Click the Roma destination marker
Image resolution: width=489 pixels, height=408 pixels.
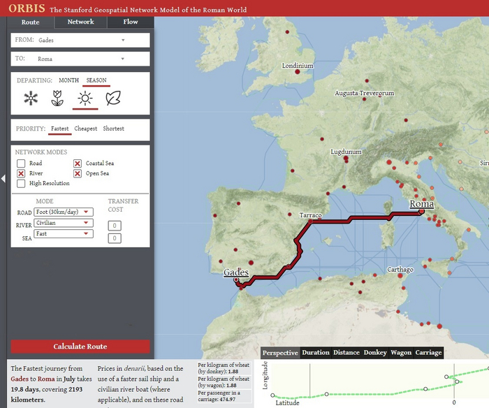pos(422,212)
